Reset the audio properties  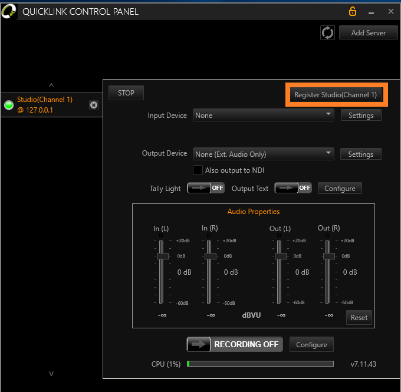[359, 317]
